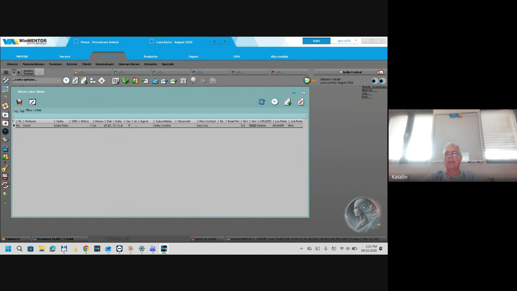The image size is (517, 291).
Task: Switch to Spre LISTE view
Action: (344, 41)
